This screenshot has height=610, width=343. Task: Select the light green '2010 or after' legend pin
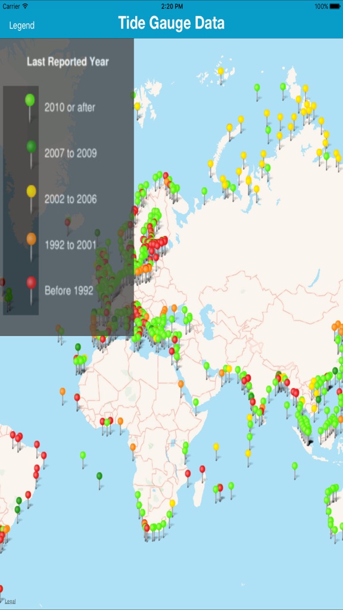[30, 100]
